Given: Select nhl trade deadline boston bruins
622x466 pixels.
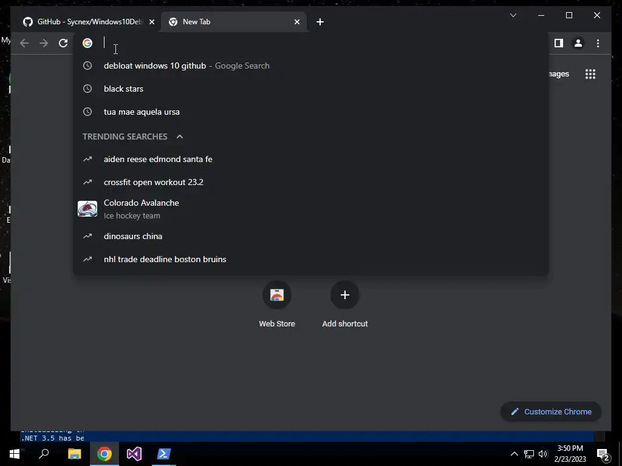Looking at the screenshot, I should [x=311, y=259].
